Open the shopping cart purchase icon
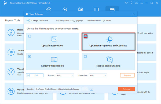This screenshot has height=104, width=161. pyautogui.click(x=126, y=3)
